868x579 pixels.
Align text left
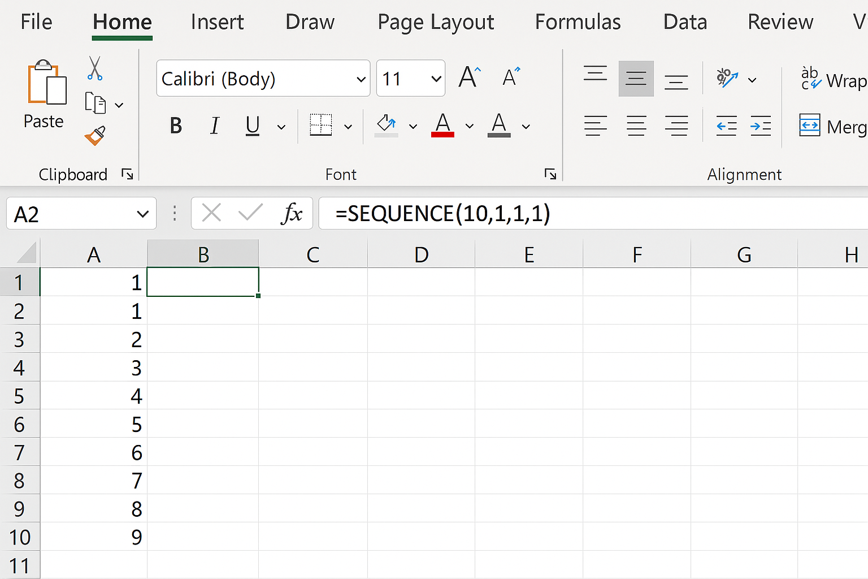click(x=596, y=126)
